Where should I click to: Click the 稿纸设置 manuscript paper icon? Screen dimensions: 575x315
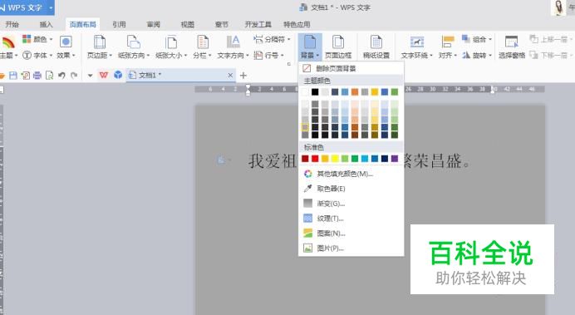point(376,42)
